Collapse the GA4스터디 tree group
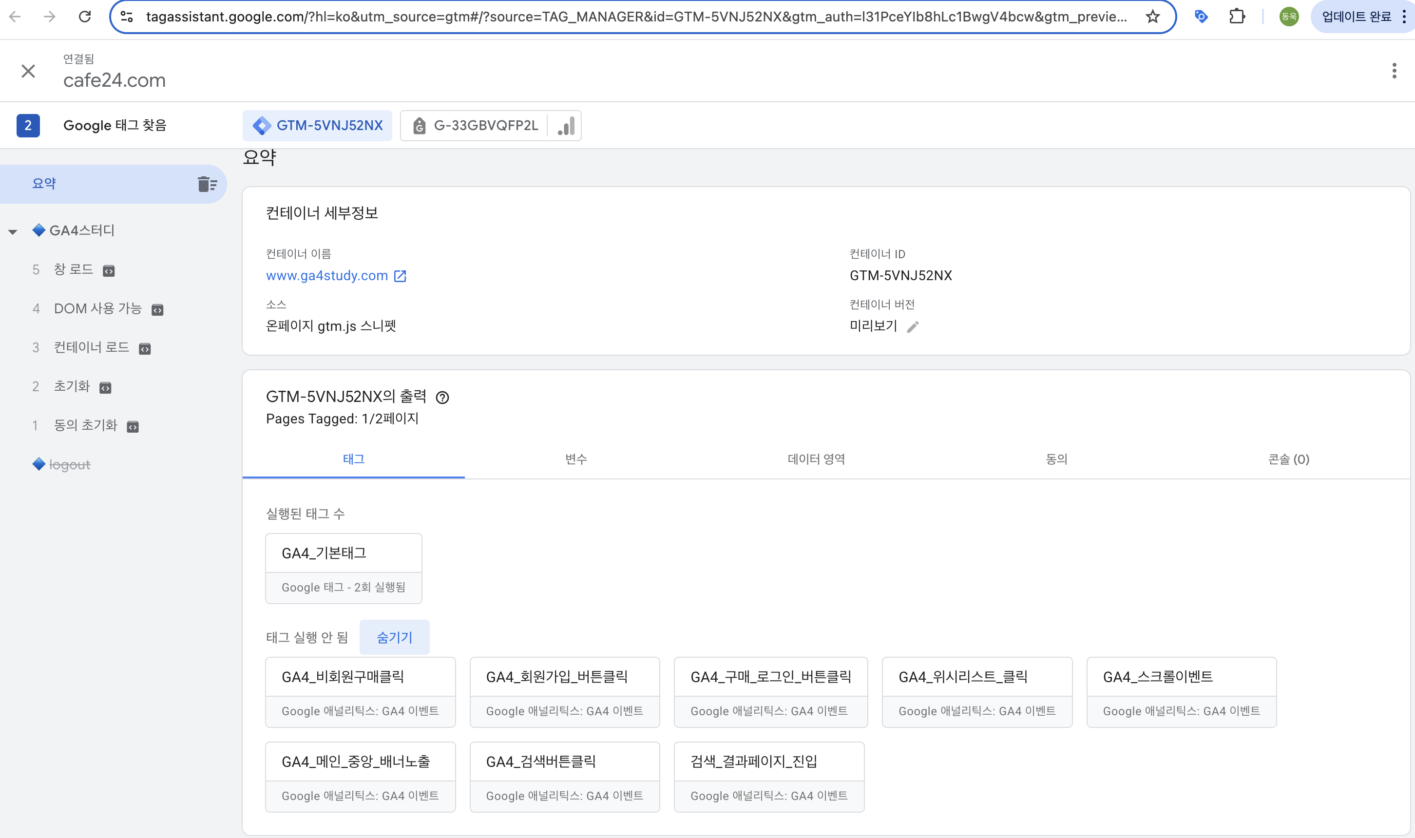Image resolution: width=1415 pixels, height=838 pixels. tap(13, 231)
